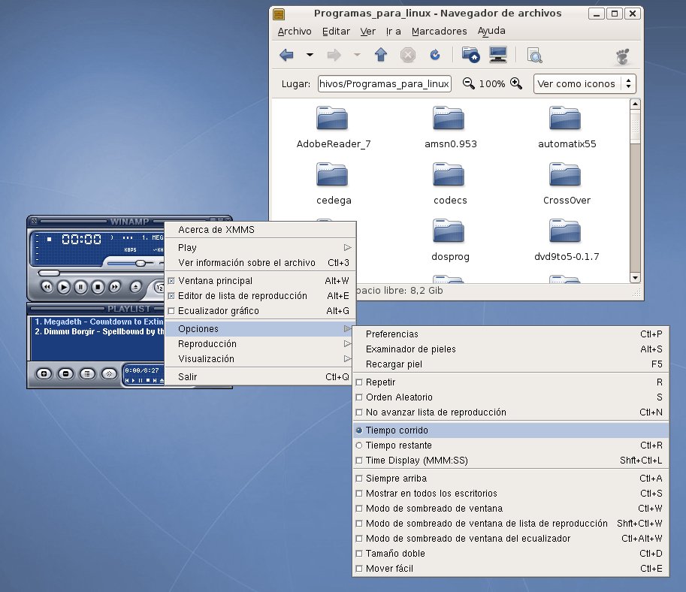The image size is (686, 592).
Task: Choose Salir to quit XMMS
Action: coord(260,376)
